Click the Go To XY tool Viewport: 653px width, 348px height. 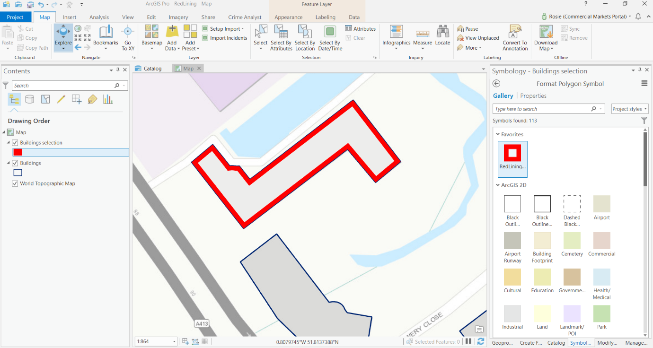(x=128, y=38)
